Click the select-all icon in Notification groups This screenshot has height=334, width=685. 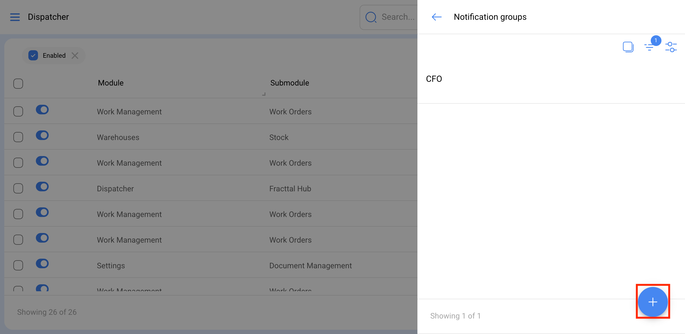pyautogui.click(x=628, y=47)
